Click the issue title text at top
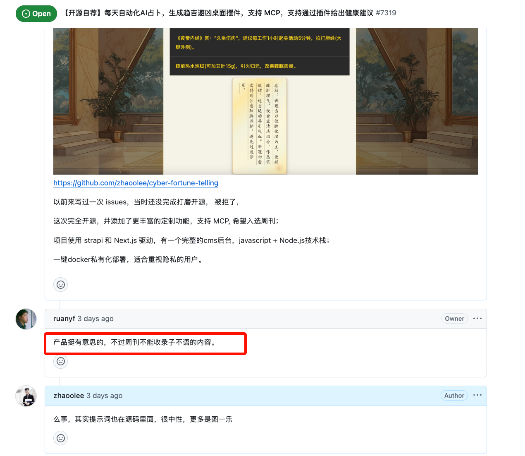525x456 pixels. tap(217, 13)
